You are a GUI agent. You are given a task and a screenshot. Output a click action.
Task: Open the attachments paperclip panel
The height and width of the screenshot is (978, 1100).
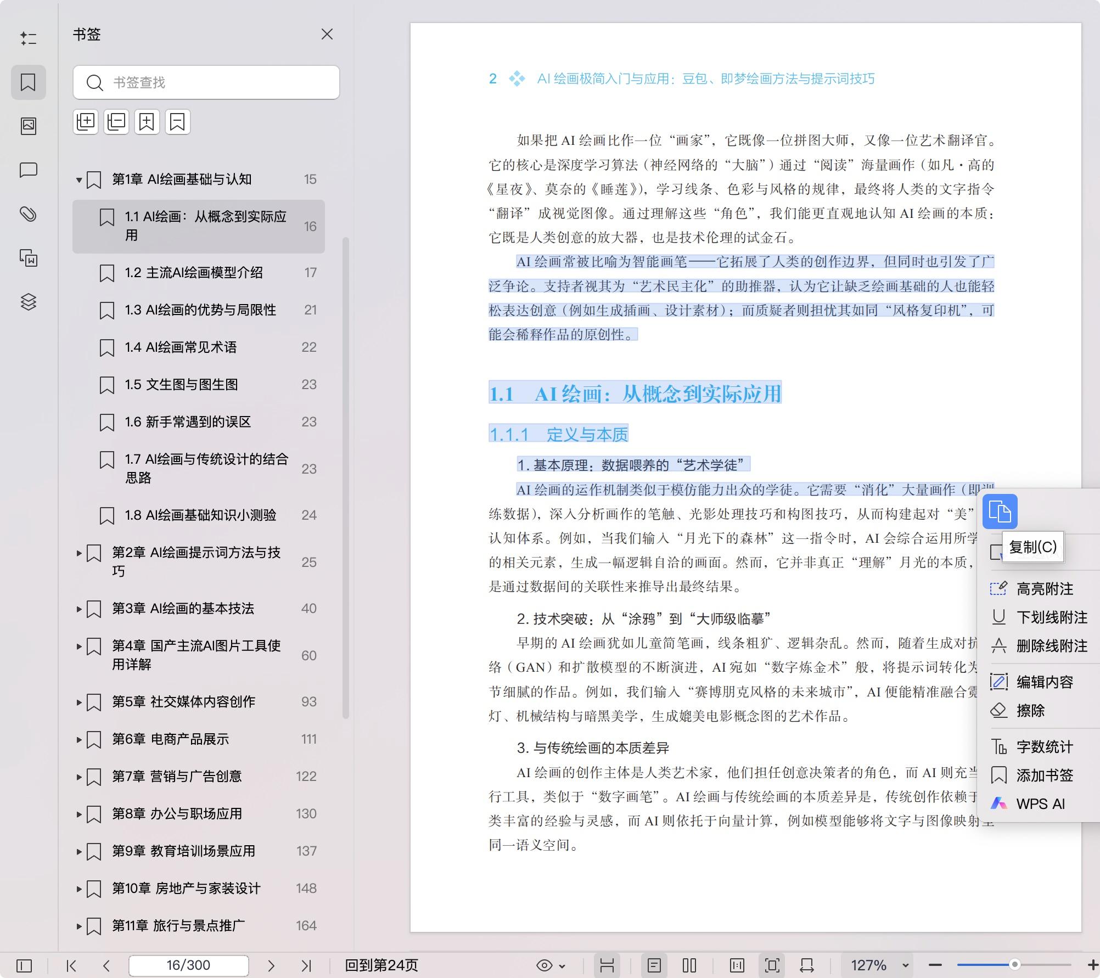click(29, 214)
